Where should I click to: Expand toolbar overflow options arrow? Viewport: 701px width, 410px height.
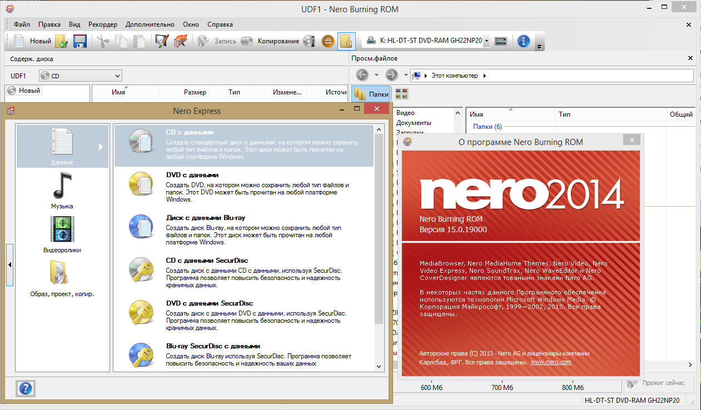coord(539,47)
